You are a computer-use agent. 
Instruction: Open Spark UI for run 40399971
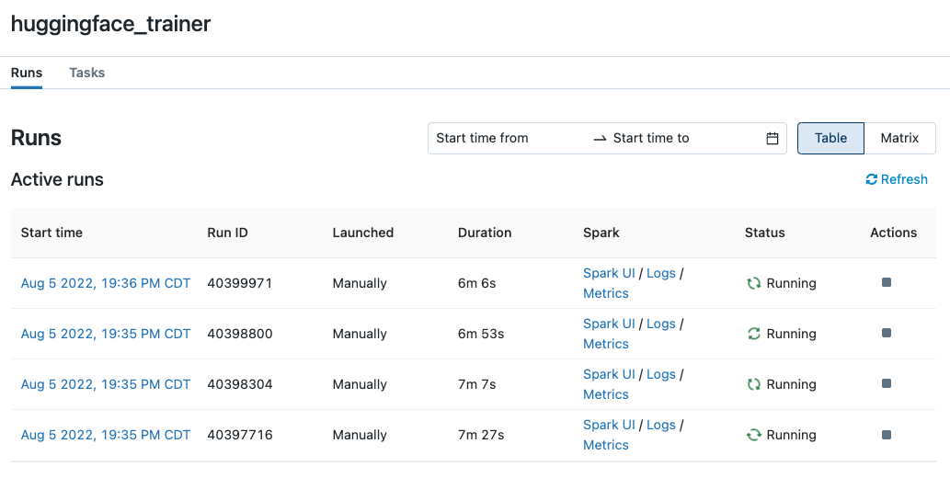pyautogui.click(x=609, y=273)
